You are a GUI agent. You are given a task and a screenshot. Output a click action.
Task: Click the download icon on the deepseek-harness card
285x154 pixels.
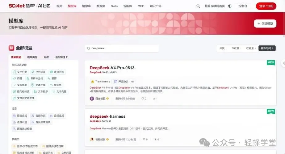click(155, 140)
